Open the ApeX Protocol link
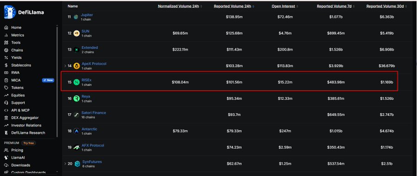This screenshot has height=176, width=417. tap(94, 64)
